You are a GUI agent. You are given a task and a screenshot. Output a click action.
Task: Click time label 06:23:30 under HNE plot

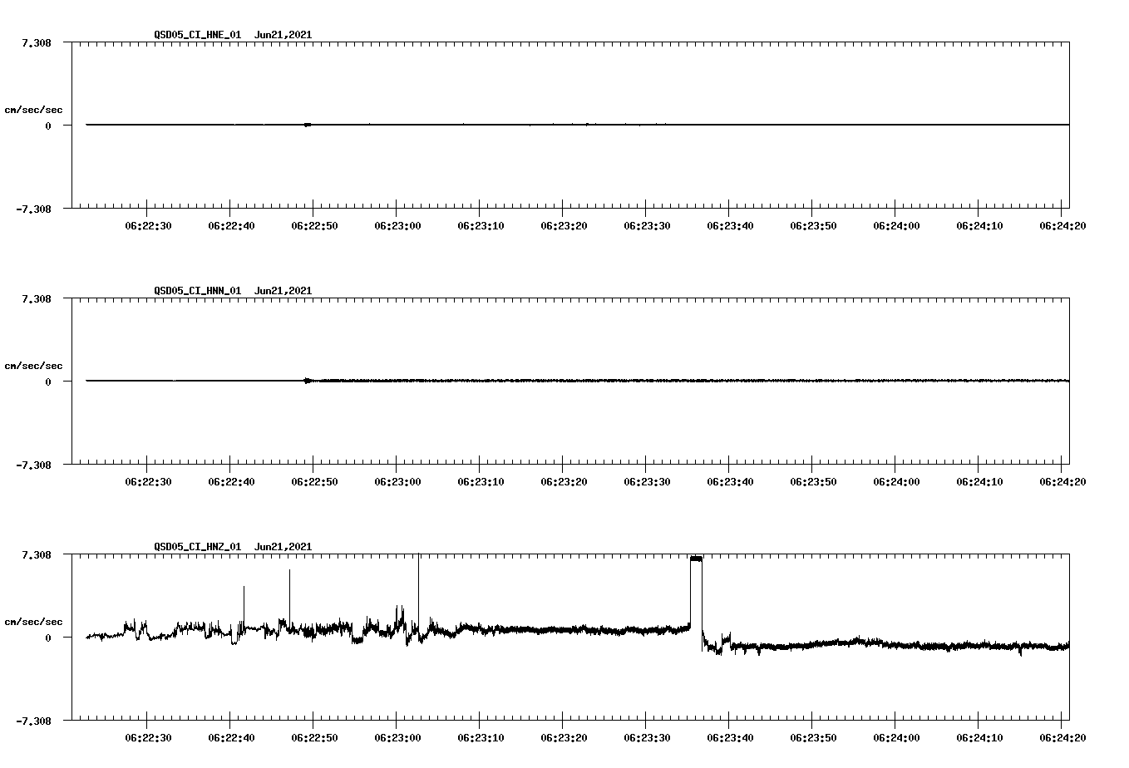tap(647, 225)
